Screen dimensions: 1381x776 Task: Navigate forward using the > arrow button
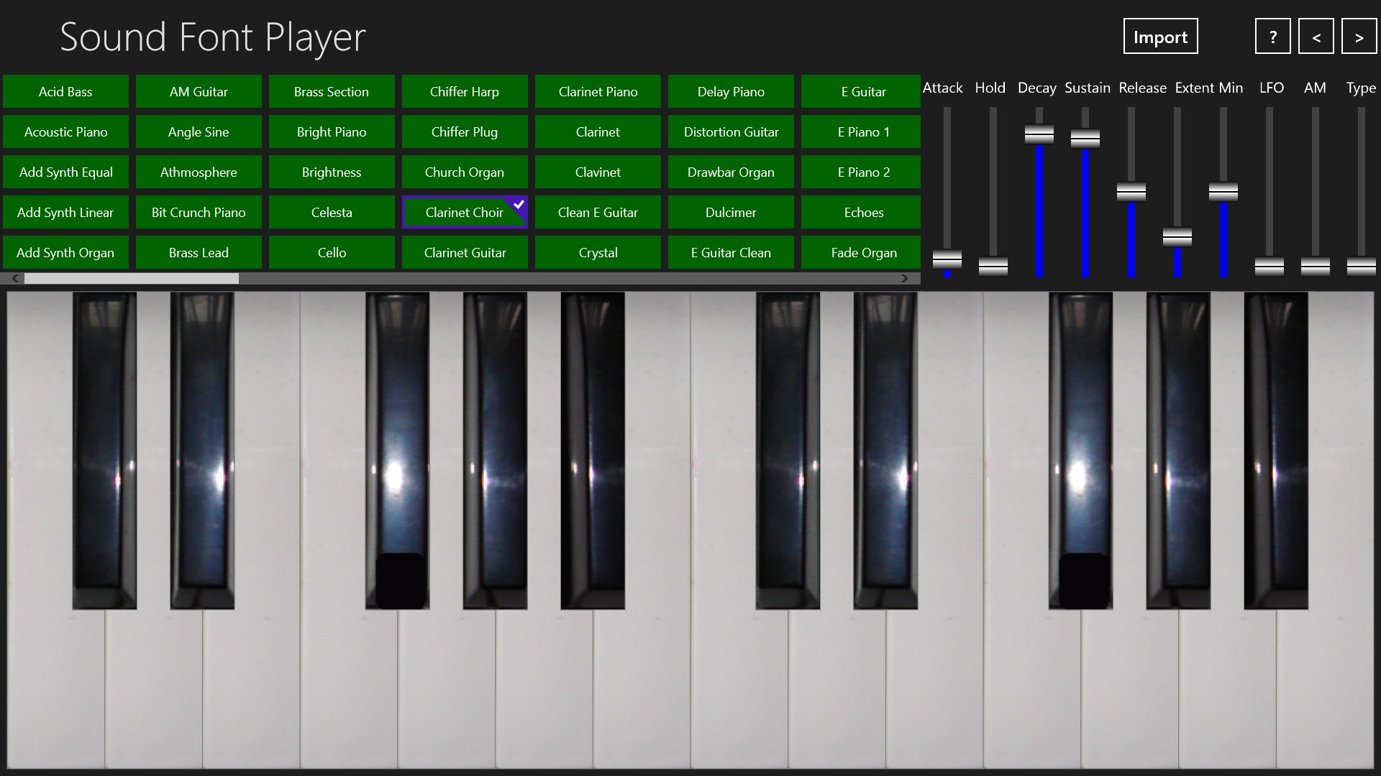click(1359, 36)
